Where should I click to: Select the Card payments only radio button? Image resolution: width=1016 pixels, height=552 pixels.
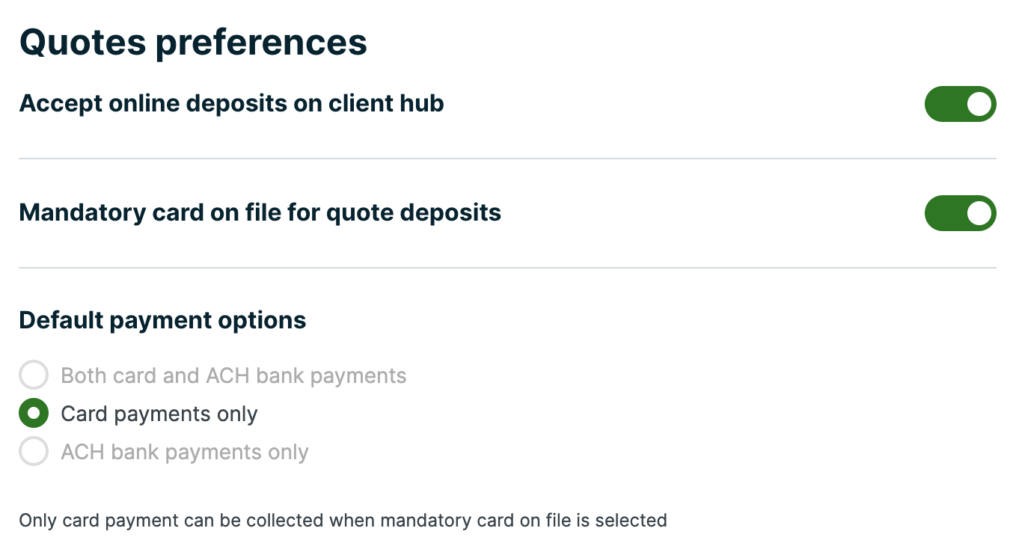pyautogui.click(x=34, y=414)
